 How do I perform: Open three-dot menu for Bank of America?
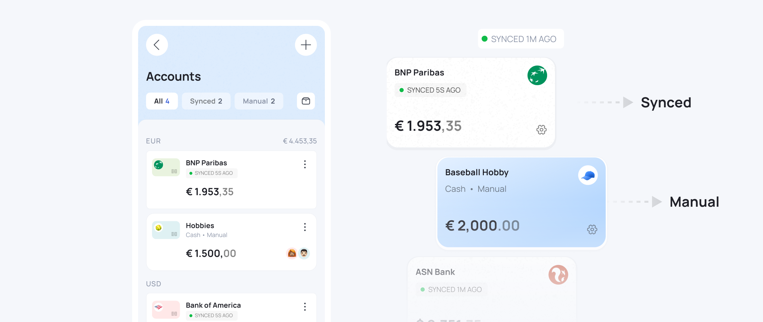(305, 307)
